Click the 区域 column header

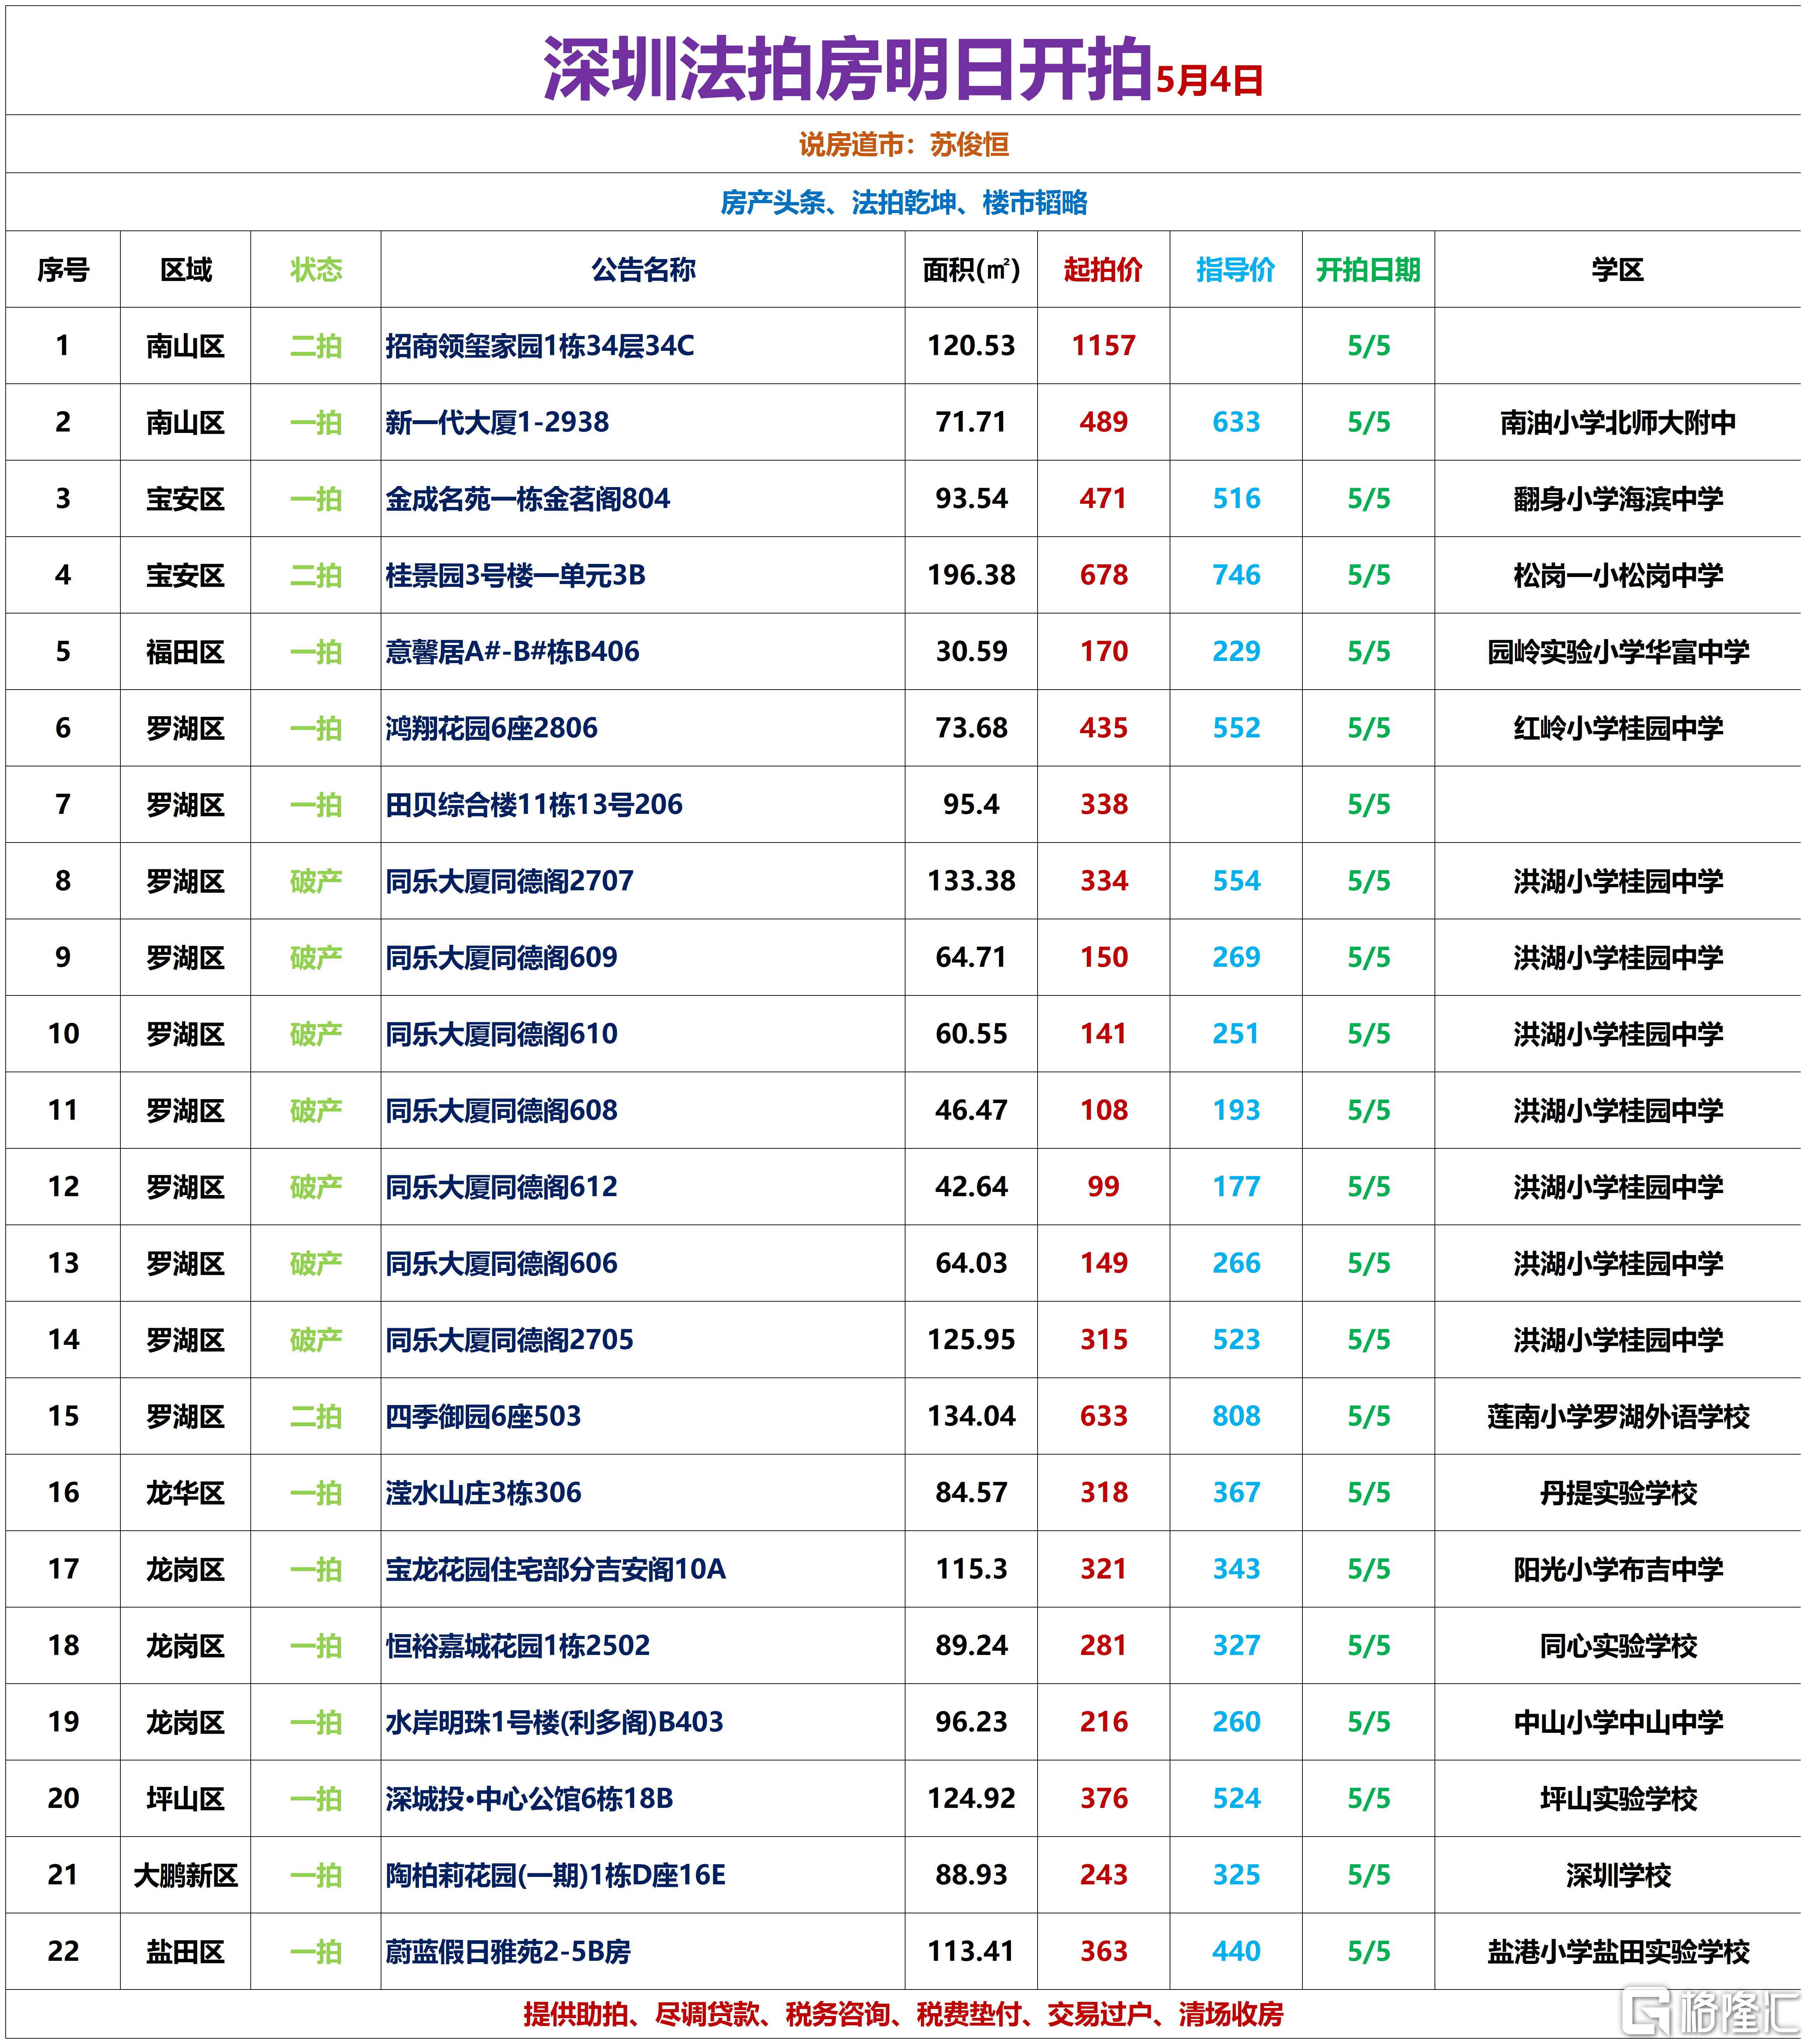186,270
